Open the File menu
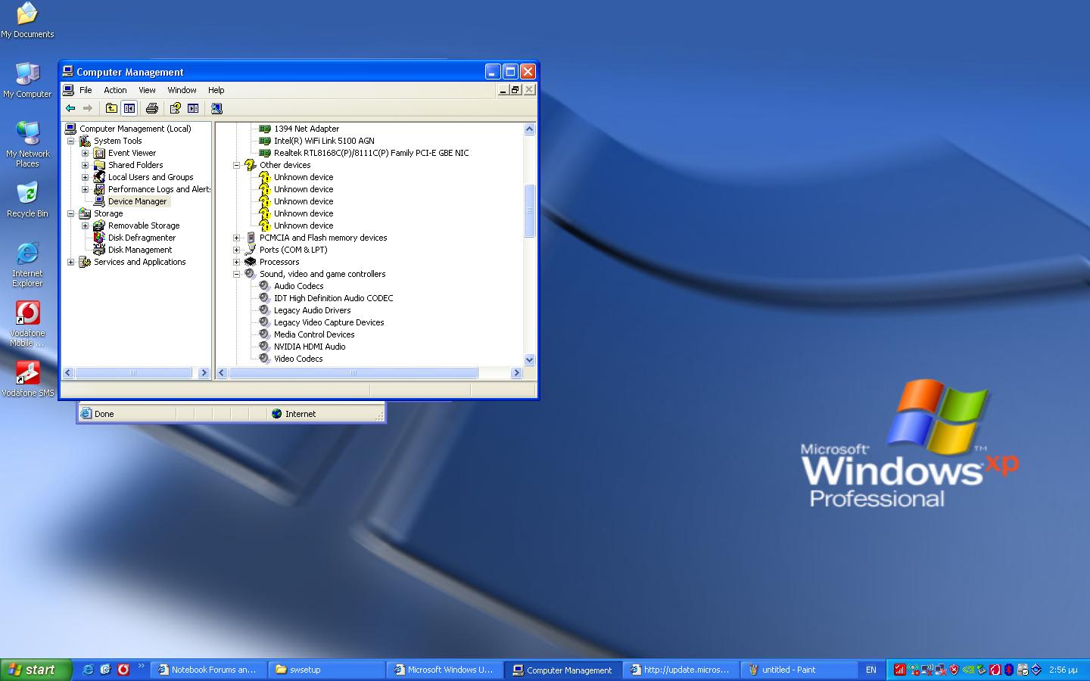 (86, 90)
